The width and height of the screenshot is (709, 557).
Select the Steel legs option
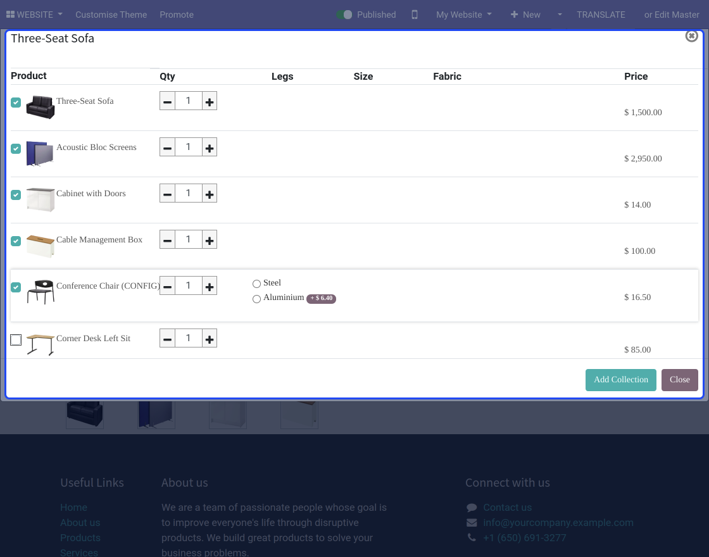(x=256, y=284)
